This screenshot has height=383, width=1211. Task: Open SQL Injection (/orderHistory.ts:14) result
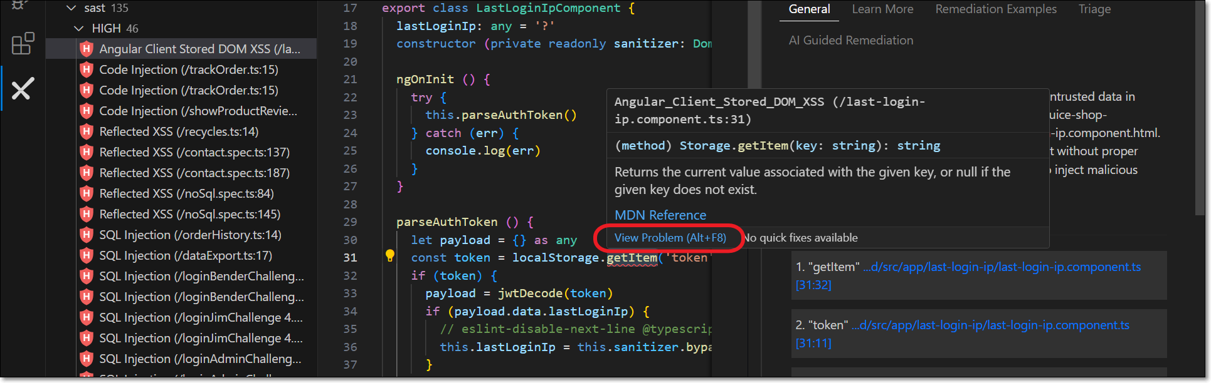click(190, 235)
